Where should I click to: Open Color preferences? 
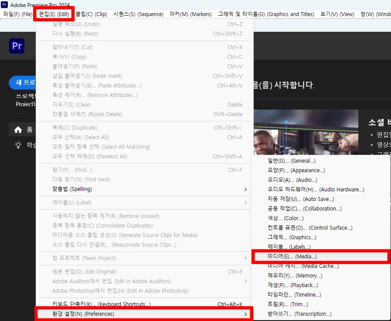pos(320,218)
